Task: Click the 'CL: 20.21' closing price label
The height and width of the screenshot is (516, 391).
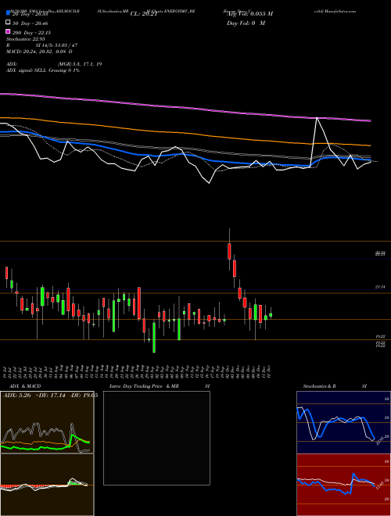Action: pos(144,14)
